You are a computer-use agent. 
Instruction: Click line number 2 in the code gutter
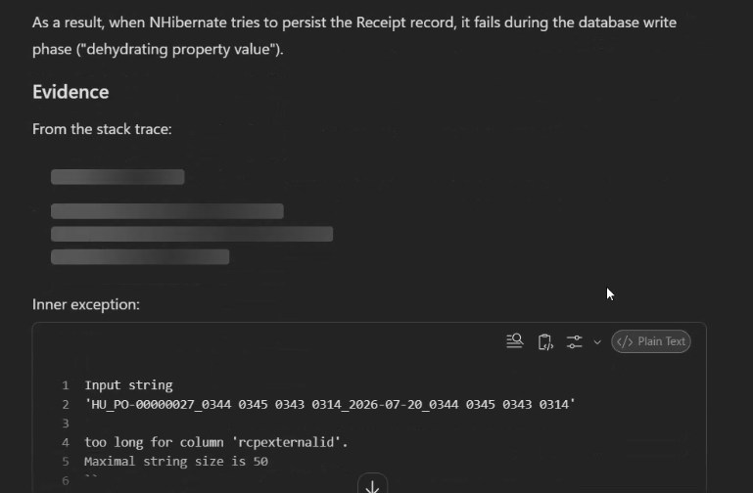(66, 405)
